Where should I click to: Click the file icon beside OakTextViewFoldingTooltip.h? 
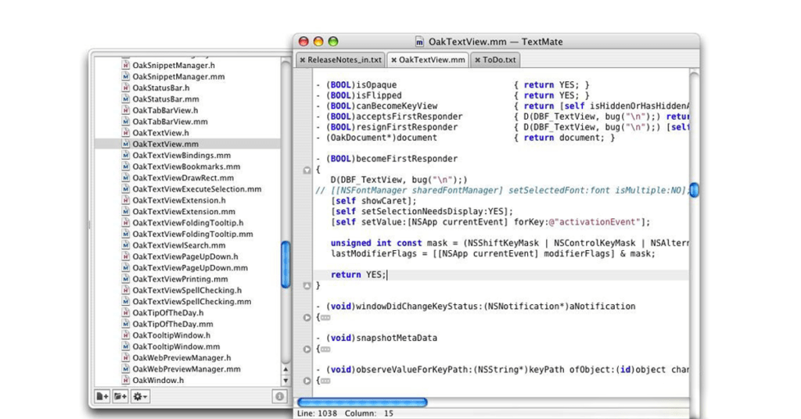tap(125, 223)
